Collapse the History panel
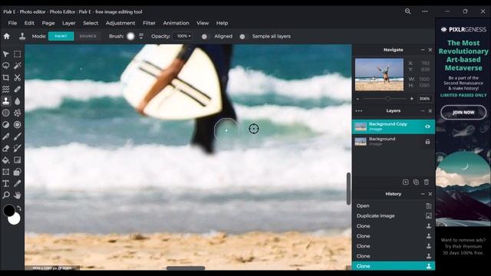 [x=423, y=194]
